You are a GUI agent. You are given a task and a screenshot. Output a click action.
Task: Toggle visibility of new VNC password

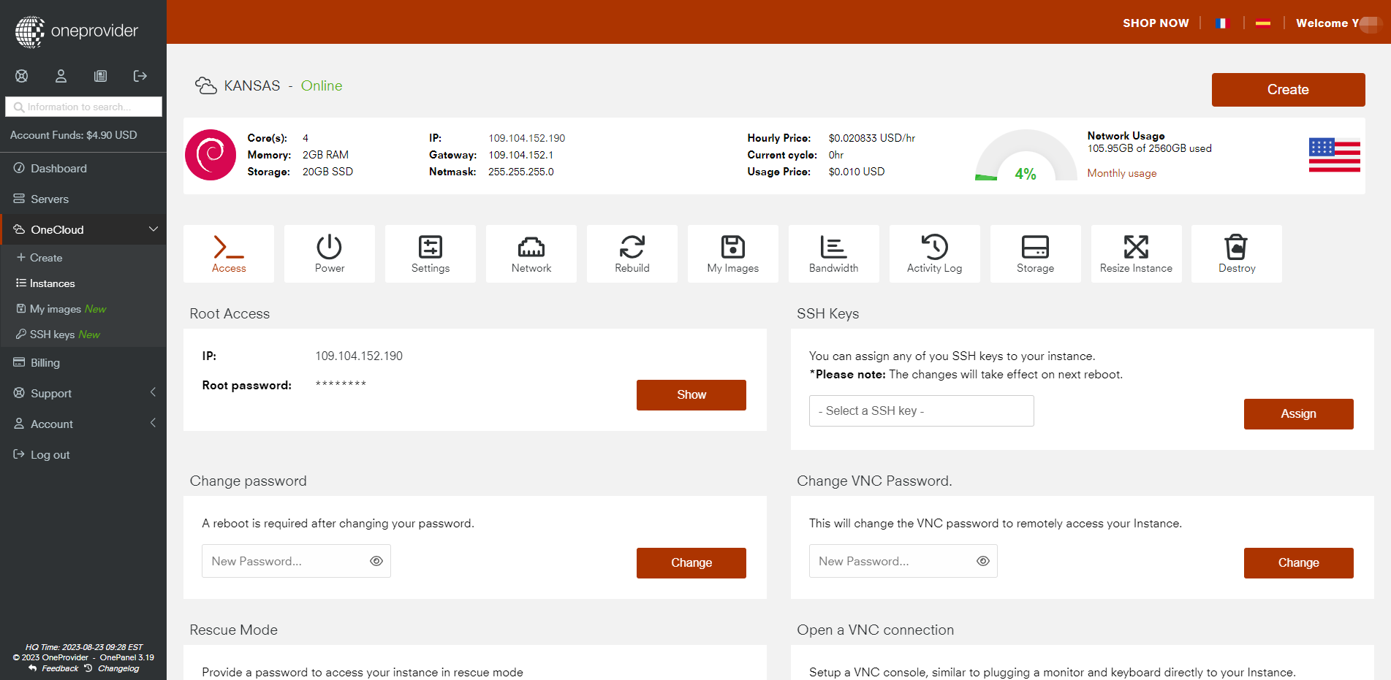pyautogui.click(x=983, y=561)
